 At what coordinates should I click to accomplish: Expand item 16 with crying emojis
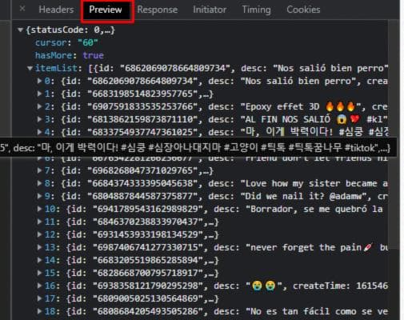39,286
